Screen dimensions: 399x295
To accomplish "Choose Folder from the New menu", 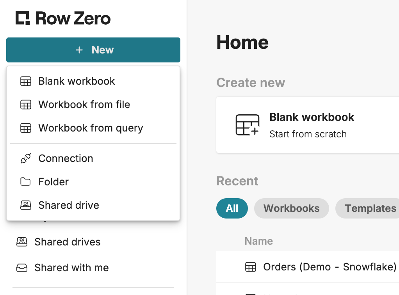I will click(x=93, y=182).
